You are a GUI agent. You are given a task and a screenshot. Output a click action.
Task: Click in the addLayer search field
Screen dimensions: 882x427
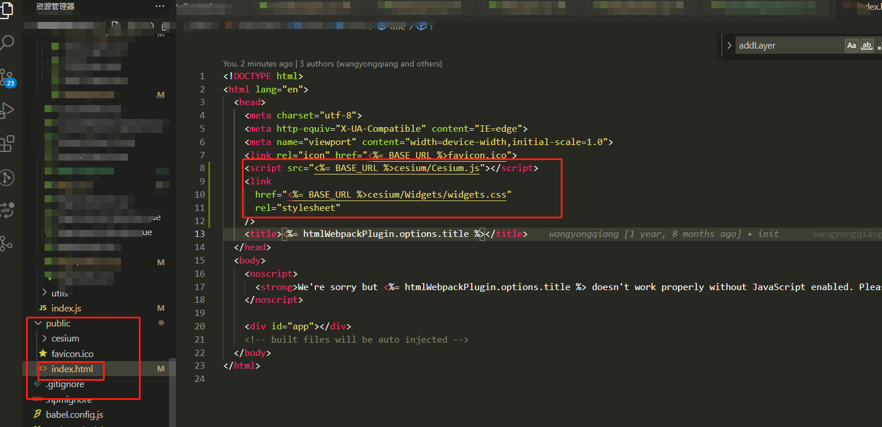tap(789, 46)
